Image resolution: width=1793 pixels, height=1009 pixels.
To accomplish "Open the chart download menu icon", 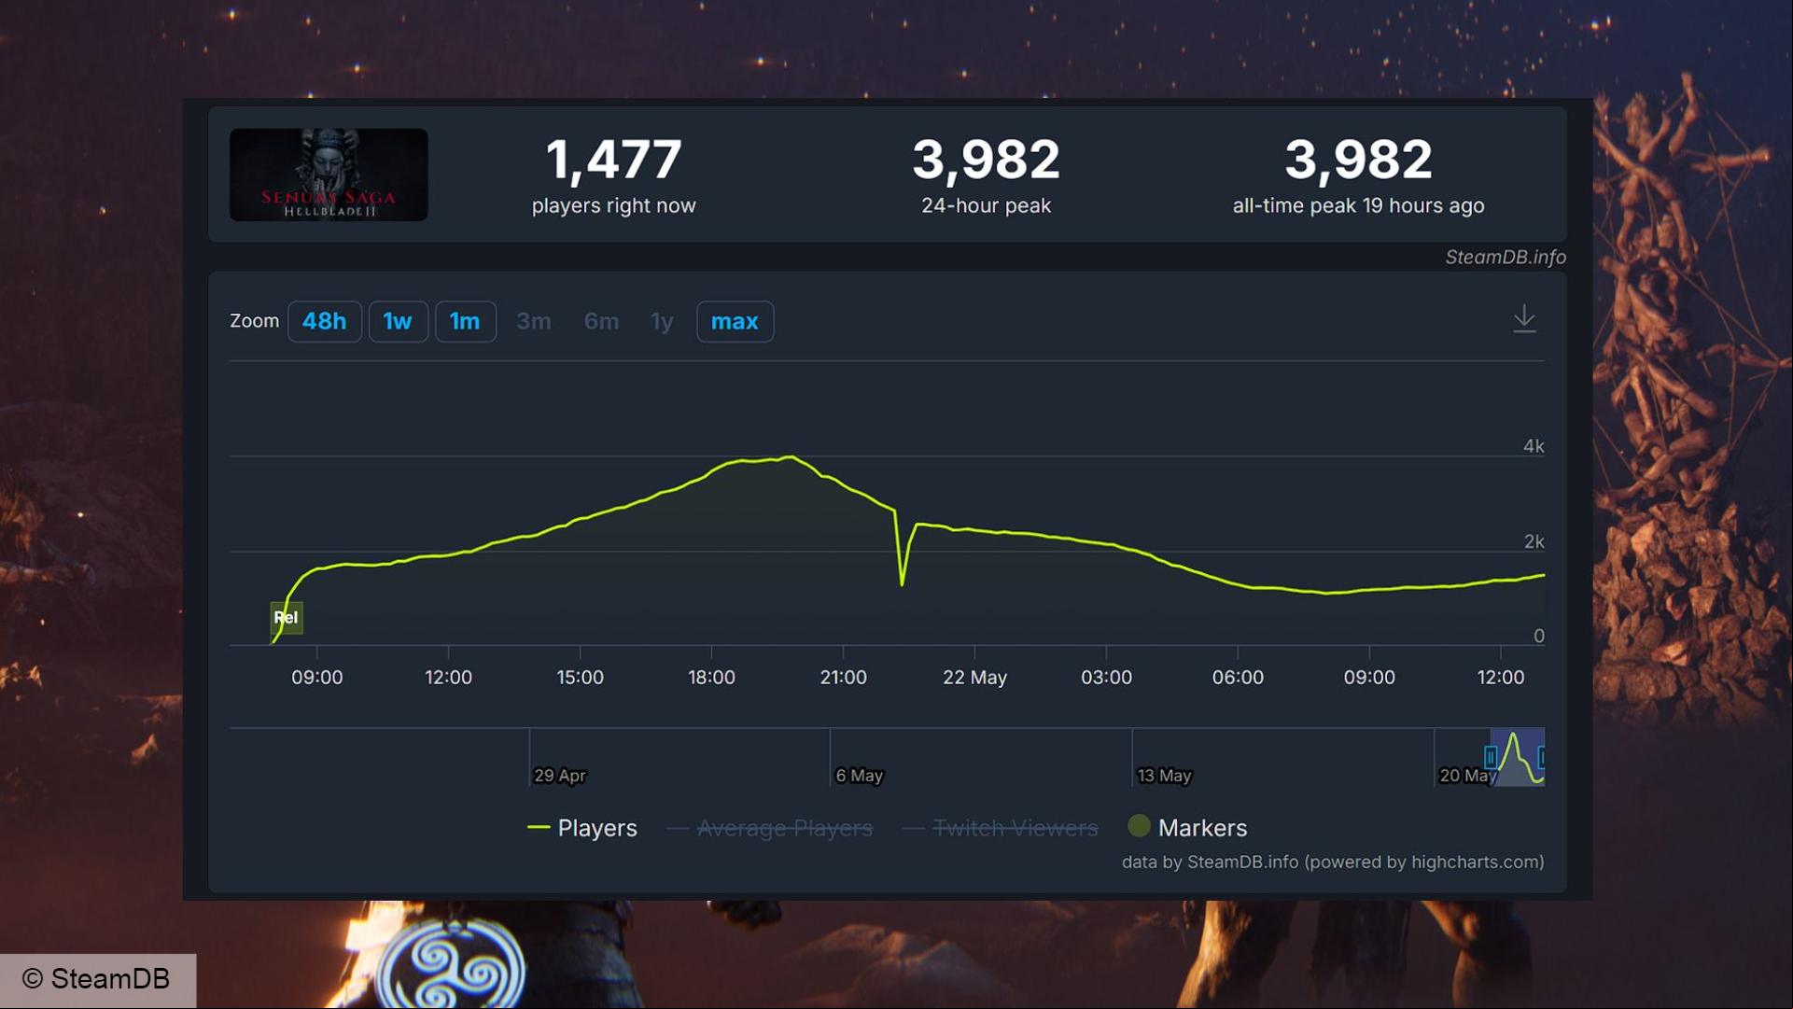I will pyautogui.click(x=1524, y=318).
